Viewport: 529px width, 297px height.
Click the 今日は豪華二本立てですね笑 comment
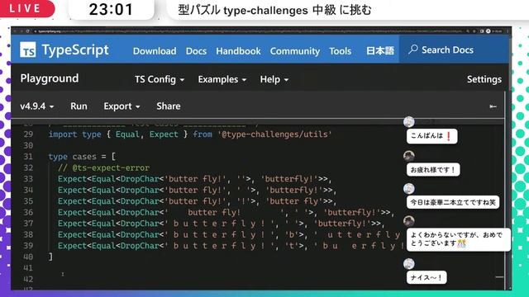pyautogui.click(x=453, y=202)
